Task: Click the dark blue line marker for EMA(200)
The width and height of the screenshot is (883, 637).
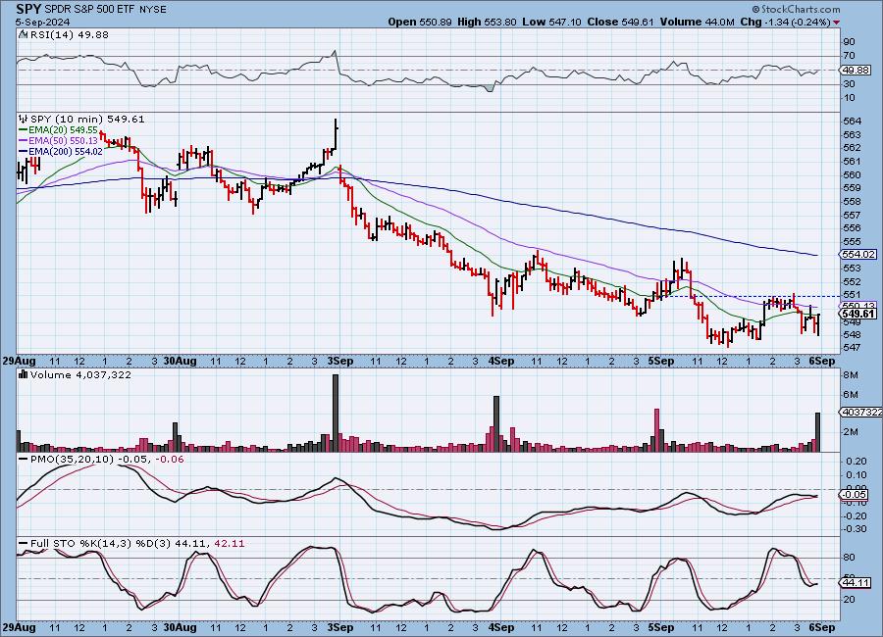Action: point(24,151)
